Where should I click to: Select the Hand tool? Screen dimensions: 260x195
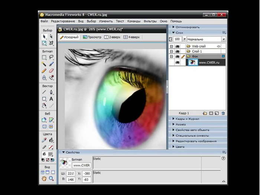44,179
